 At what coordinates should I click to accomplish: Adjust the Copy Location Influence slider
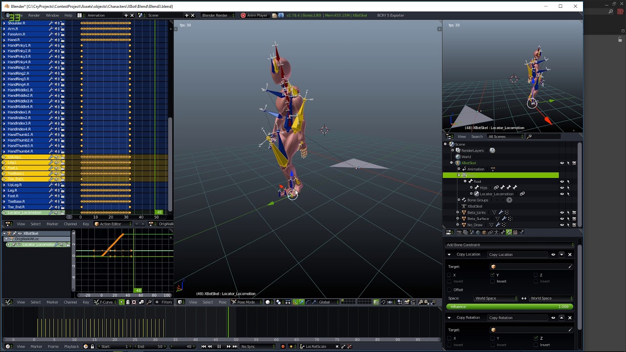pos(509,307)
